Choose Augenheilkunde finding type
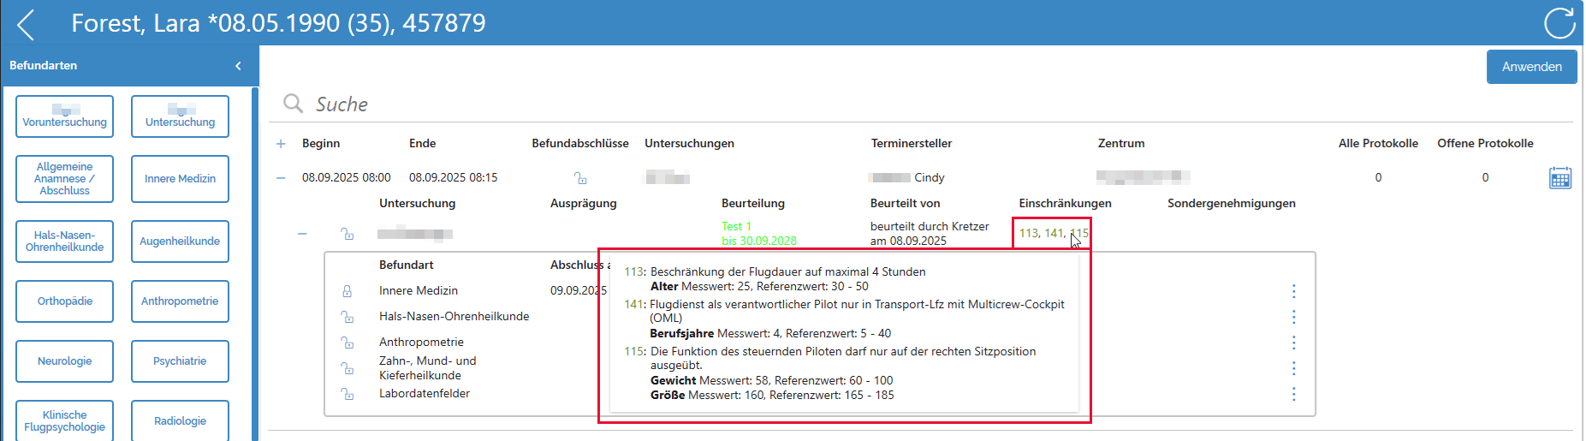Viewport: 1586px width, 441px height. [x=180, y=241]
